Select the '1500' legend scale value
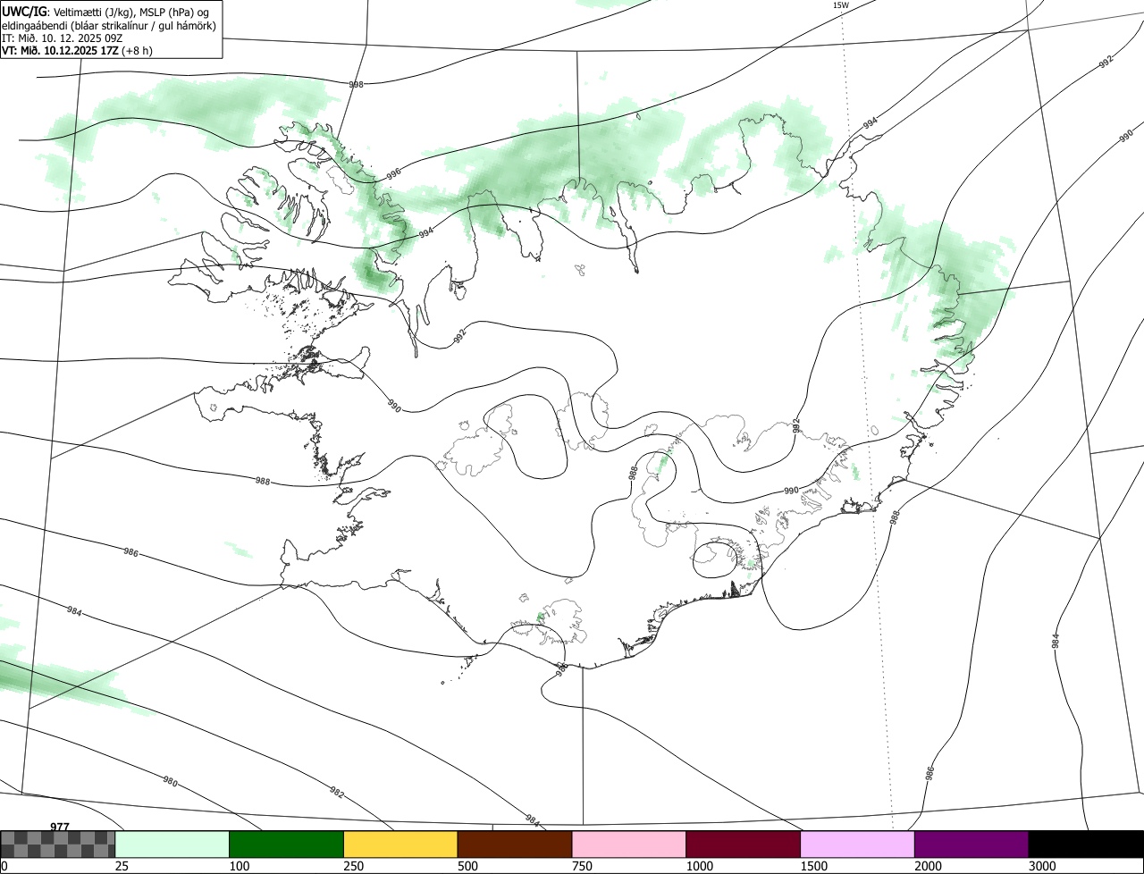Image resolution: width=1144 pixels, height=874 pixels. (x=814, y=866)
